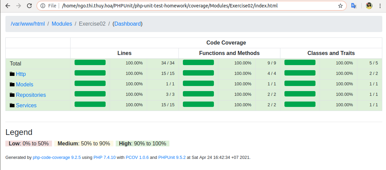The image size is (386, 170).
Task: Click the folder icon beside Services
Action: [12, 105]
